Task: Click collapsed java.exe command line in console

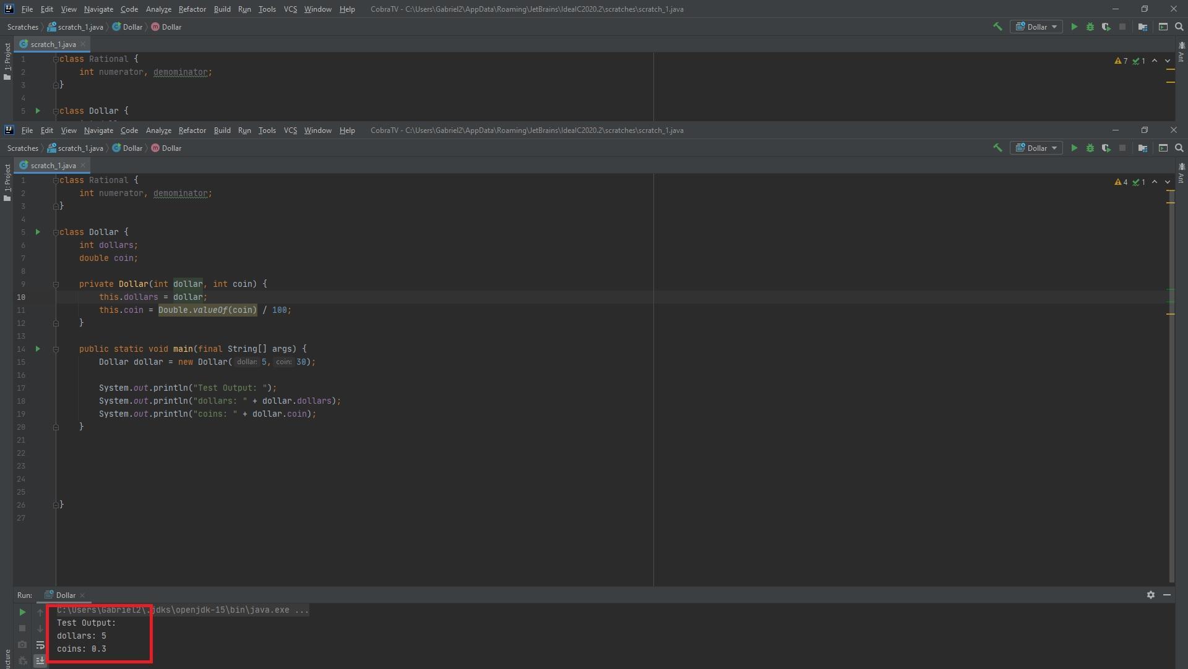Action: point(183,610)
